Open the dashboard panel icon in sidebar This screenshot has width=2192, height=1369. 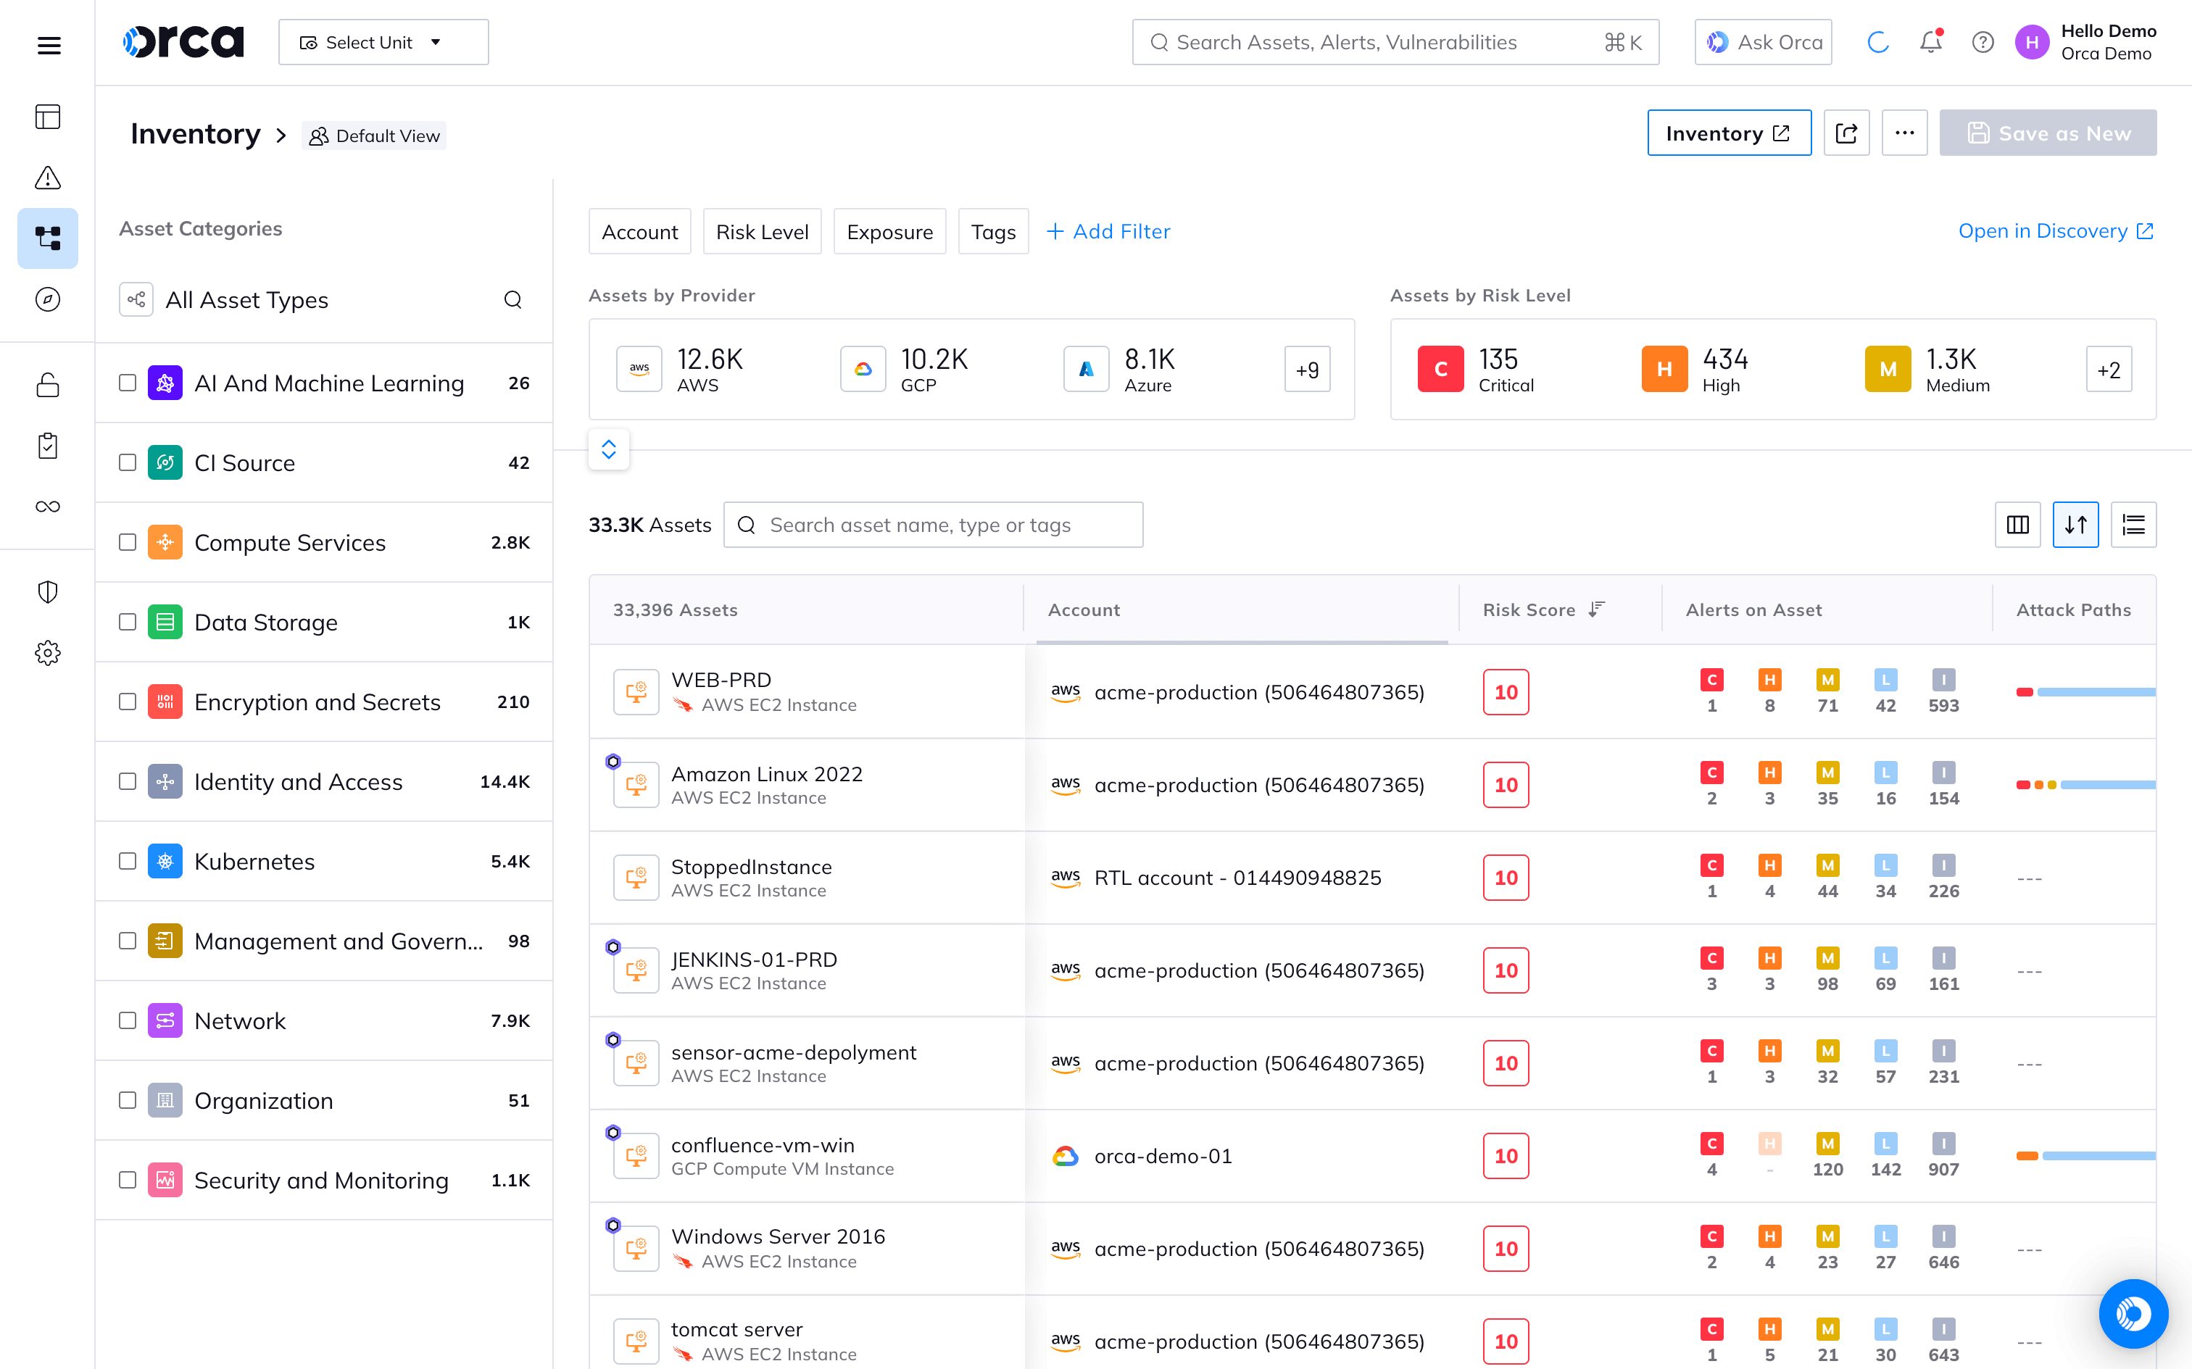coord(48,117)
